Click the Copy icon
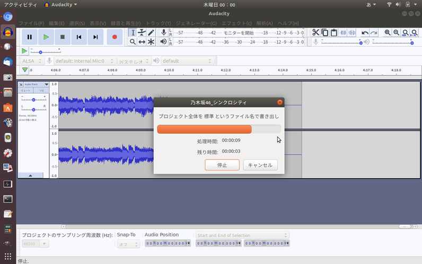The width and height of the screenshot is (422, 264). [325, 32]
